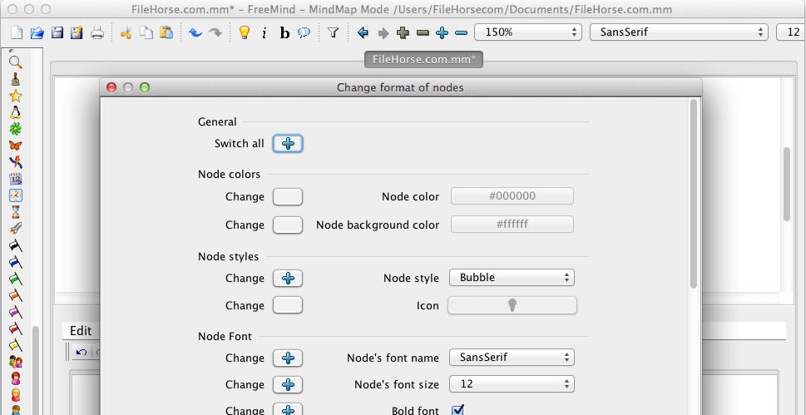Select the yellow star icon in sidebar

(x=15, y=96)
